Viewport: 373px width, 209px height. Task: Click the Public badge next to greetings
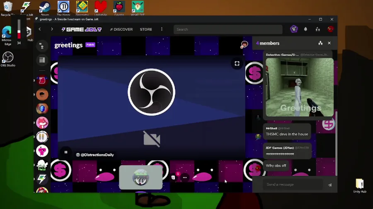click(90, 45)
